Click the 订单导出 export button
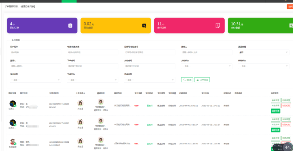The height and width of the screenshot is (151, 293). click(202, 80)
